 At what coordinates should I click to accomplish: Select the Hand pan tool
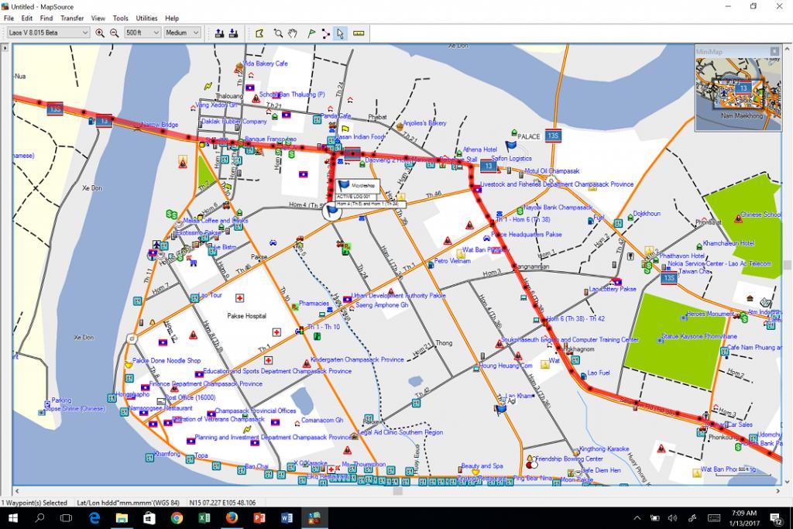tap(292, 33)
